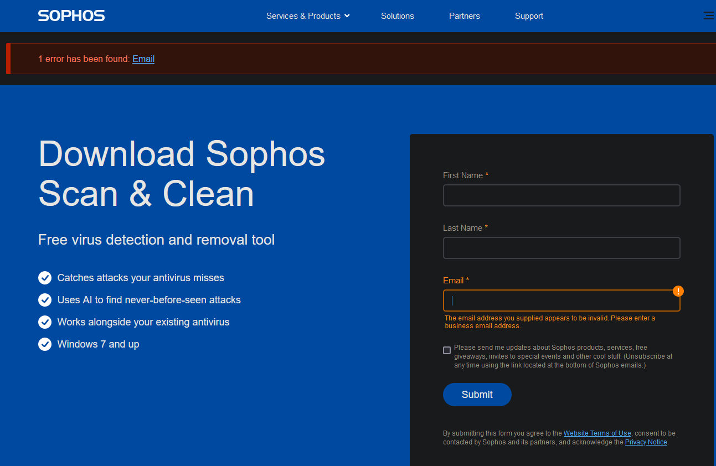Viewport: 716px width, 466px height.
Task: Click checkmark icon beside Catches attacks
Action: (45, 278)
